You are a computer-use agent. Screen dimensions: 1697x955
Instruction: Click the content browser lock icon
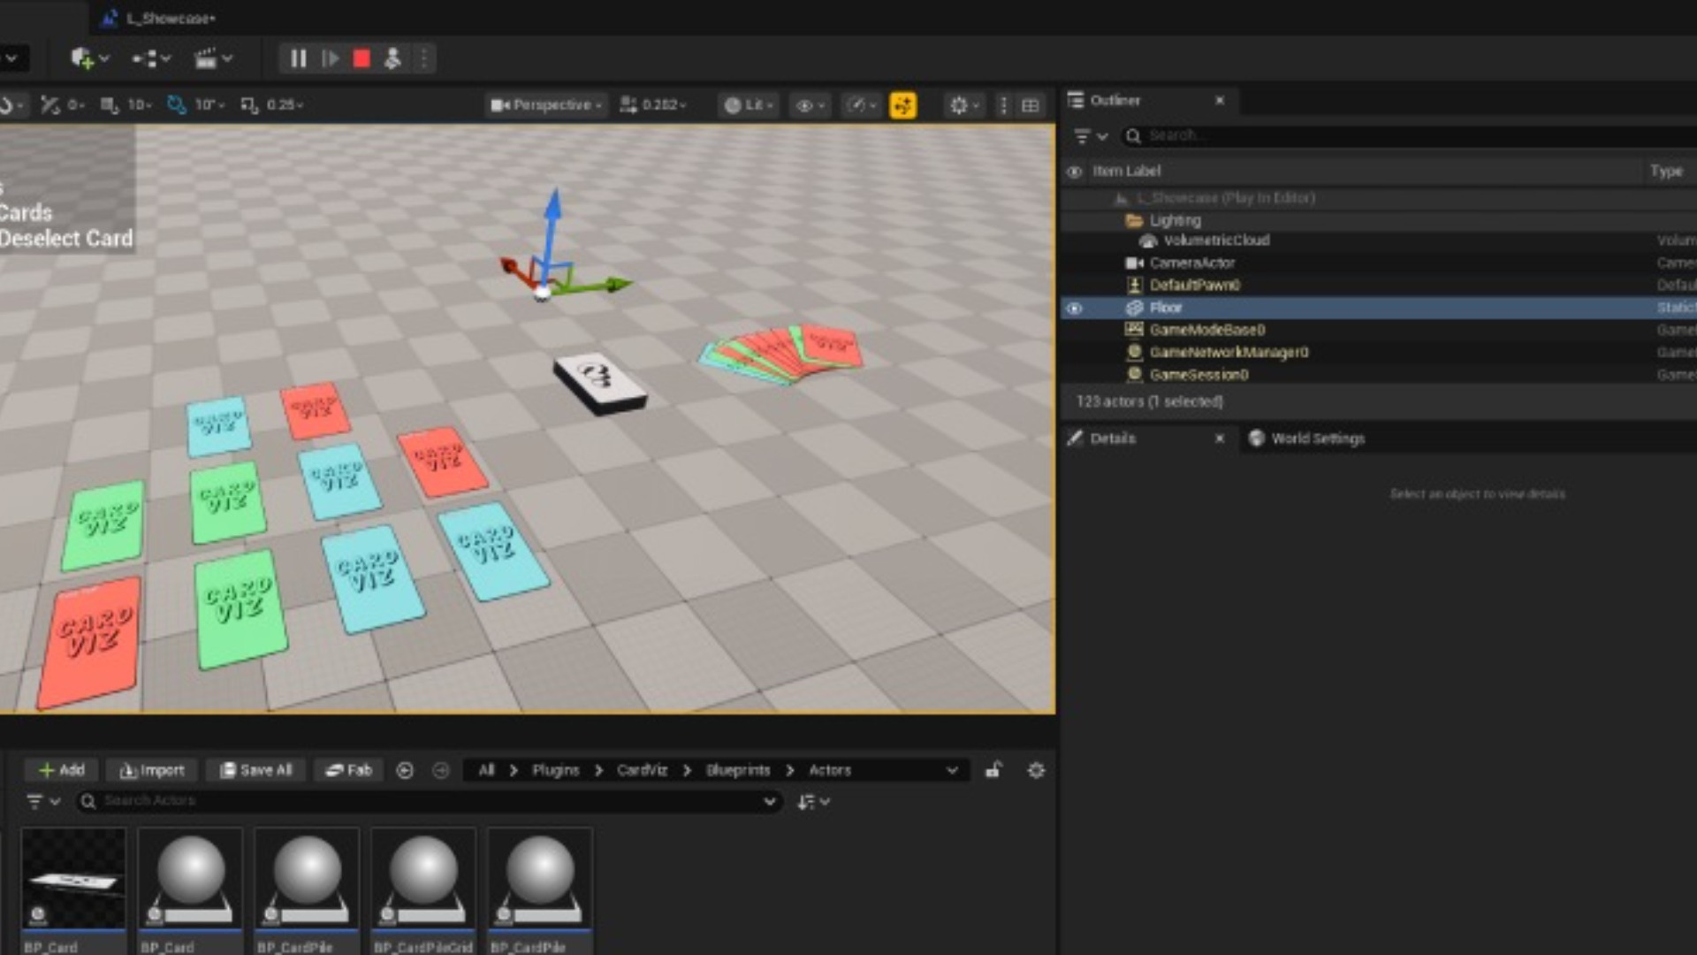coord(993,770)
